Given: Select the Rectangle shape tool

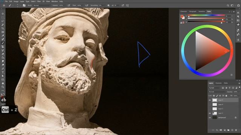Looking at the screenshot, I should click(3, 80).
